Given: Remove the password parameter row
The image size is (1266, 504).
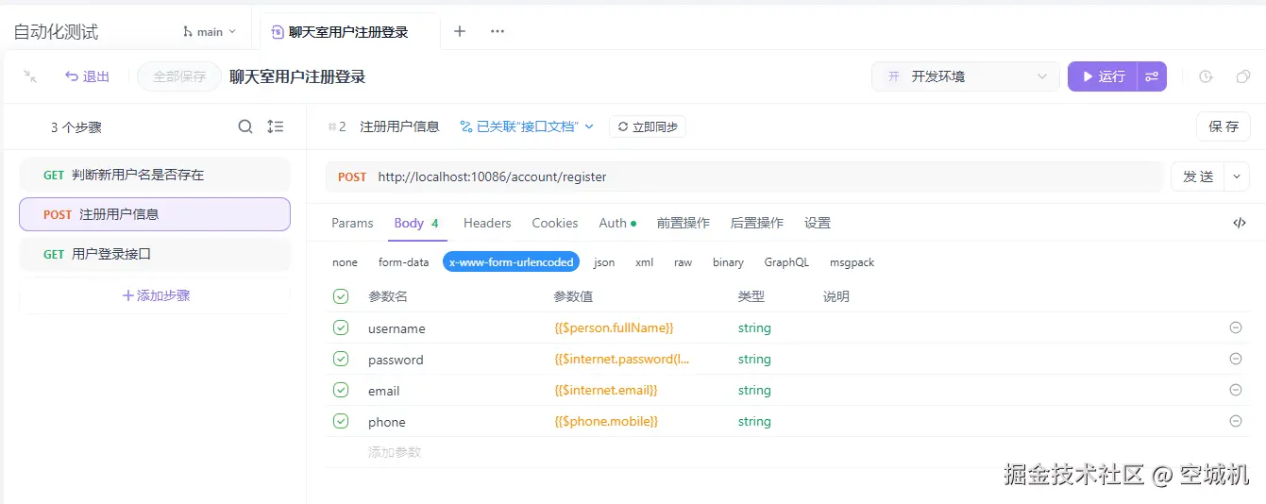Looking at the screenshot, I should click(1236, 359).
